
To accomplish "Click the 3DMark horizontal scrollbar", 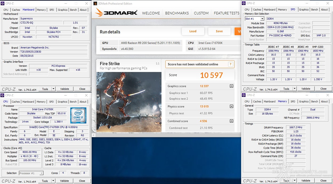I will tap(167, 135).
